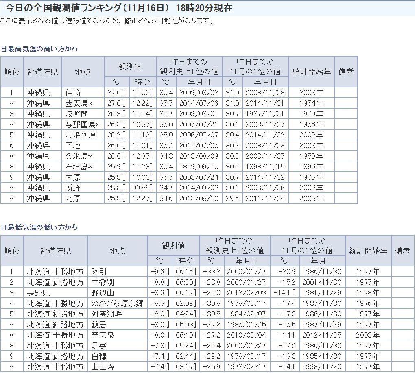Click station name ぬかびら源泉郷
Viewport: 415px width, 373px height.
117,303
